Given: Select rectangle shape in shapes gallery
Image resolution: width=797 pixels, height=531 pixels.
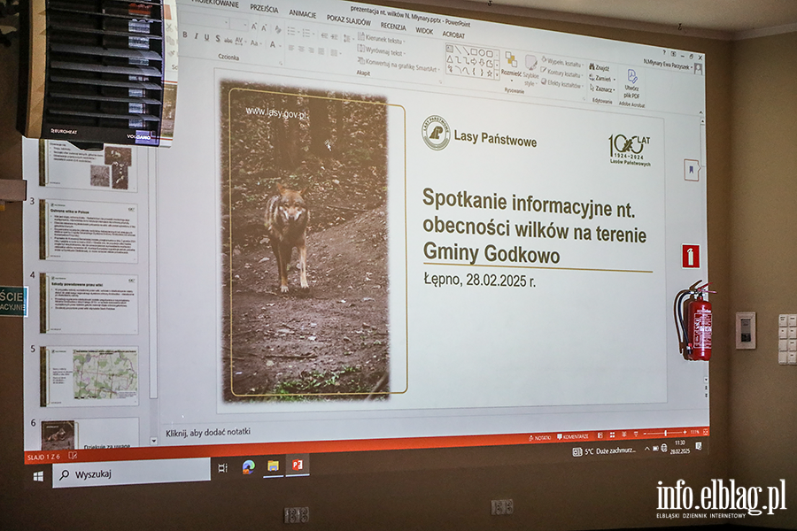Looking at the screenshot, I should coord(474,52).
